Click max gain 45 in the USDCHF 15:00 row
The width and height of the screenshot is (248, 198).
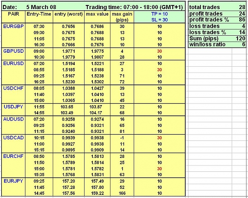[122, 100]
